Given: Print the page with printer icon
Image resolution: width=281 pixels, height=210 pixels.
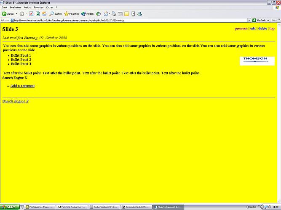Looking at the screenshot, I should point(114,14).
